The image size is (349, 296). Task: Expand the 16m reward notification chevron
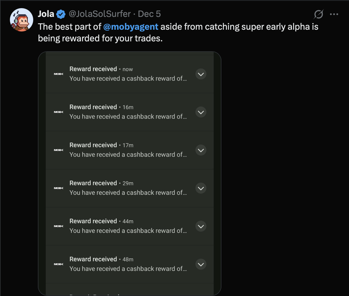tap(201, 112)
